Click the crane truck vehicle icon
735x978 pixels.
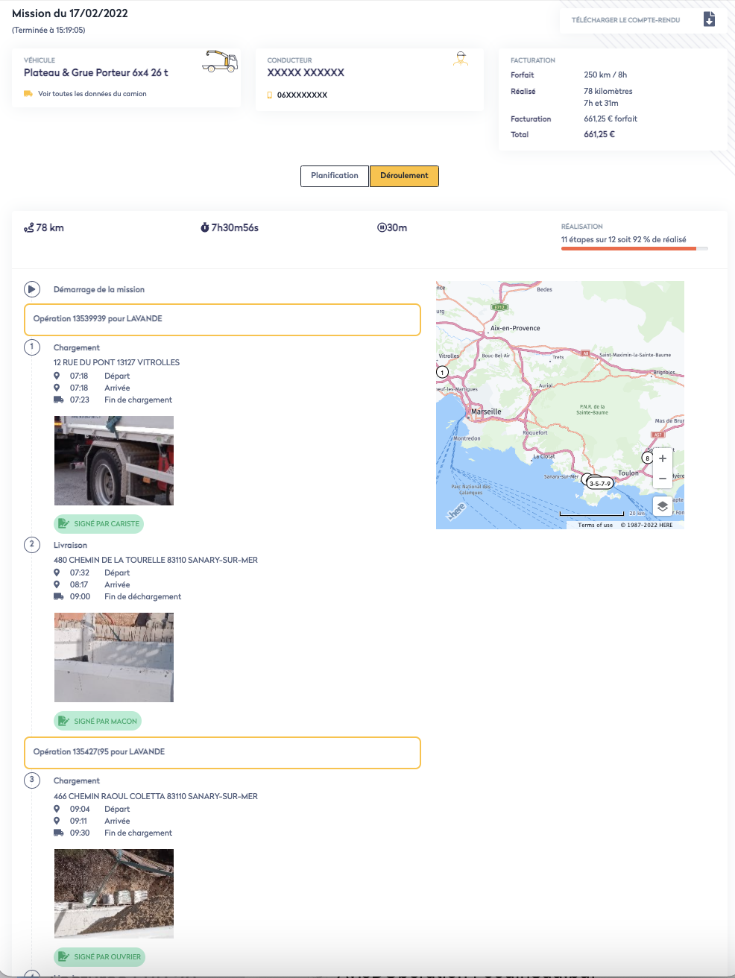pyautogui.click(x=220, y=62)
